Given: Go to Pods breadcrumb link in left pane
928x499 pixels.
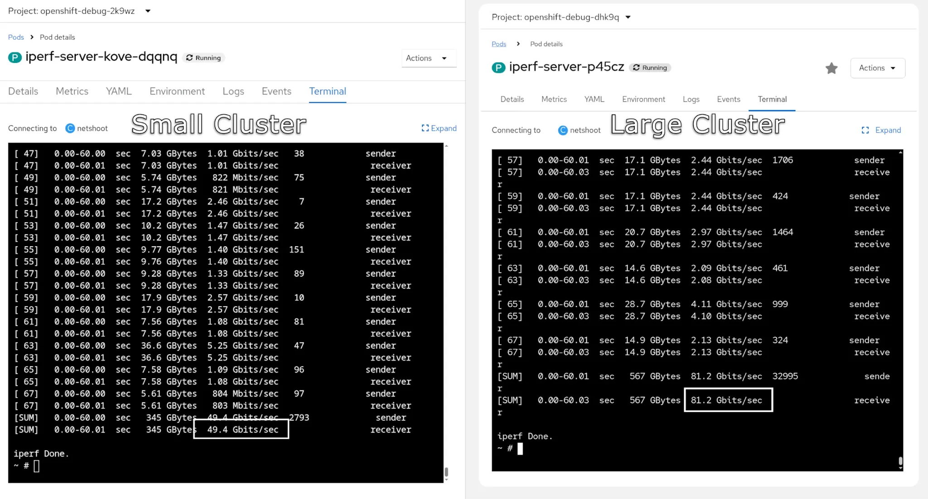Looking at the screenshot, I should 16,37.
